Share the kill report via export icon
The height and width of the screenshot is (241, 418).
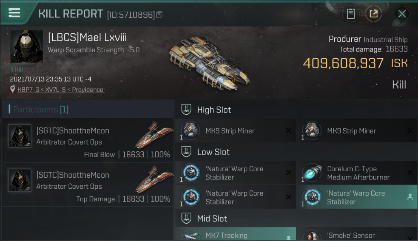[374, 14]
